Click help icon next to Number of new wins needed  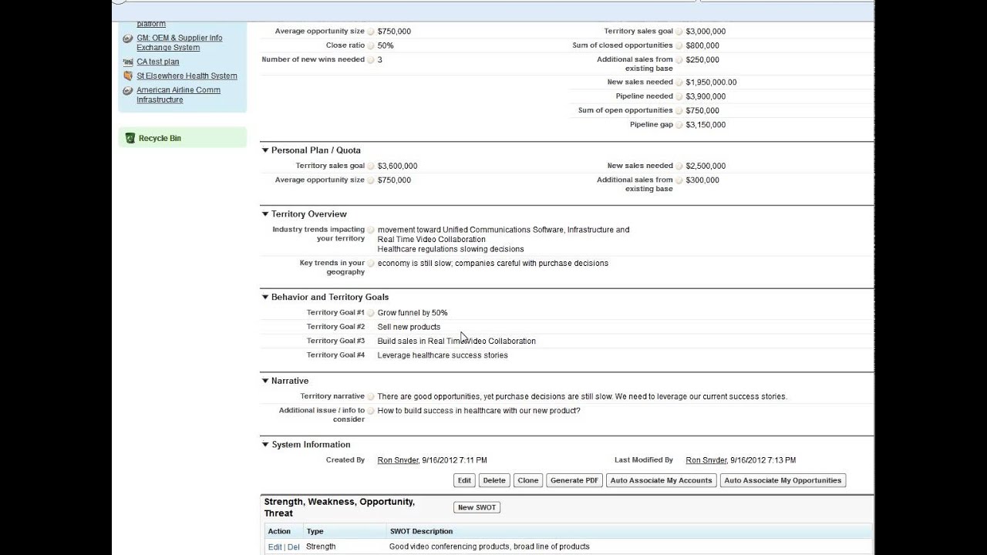click(371, 59)
